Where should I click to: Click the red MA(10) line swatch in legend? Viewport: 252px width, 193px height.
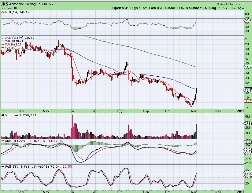(3, 45)
